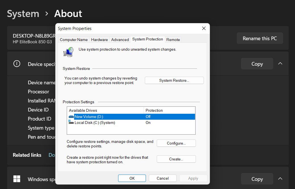This screenshot has height=189, width=295.
Task: Switch to the Computer Name tab
Action: (74, 40)
